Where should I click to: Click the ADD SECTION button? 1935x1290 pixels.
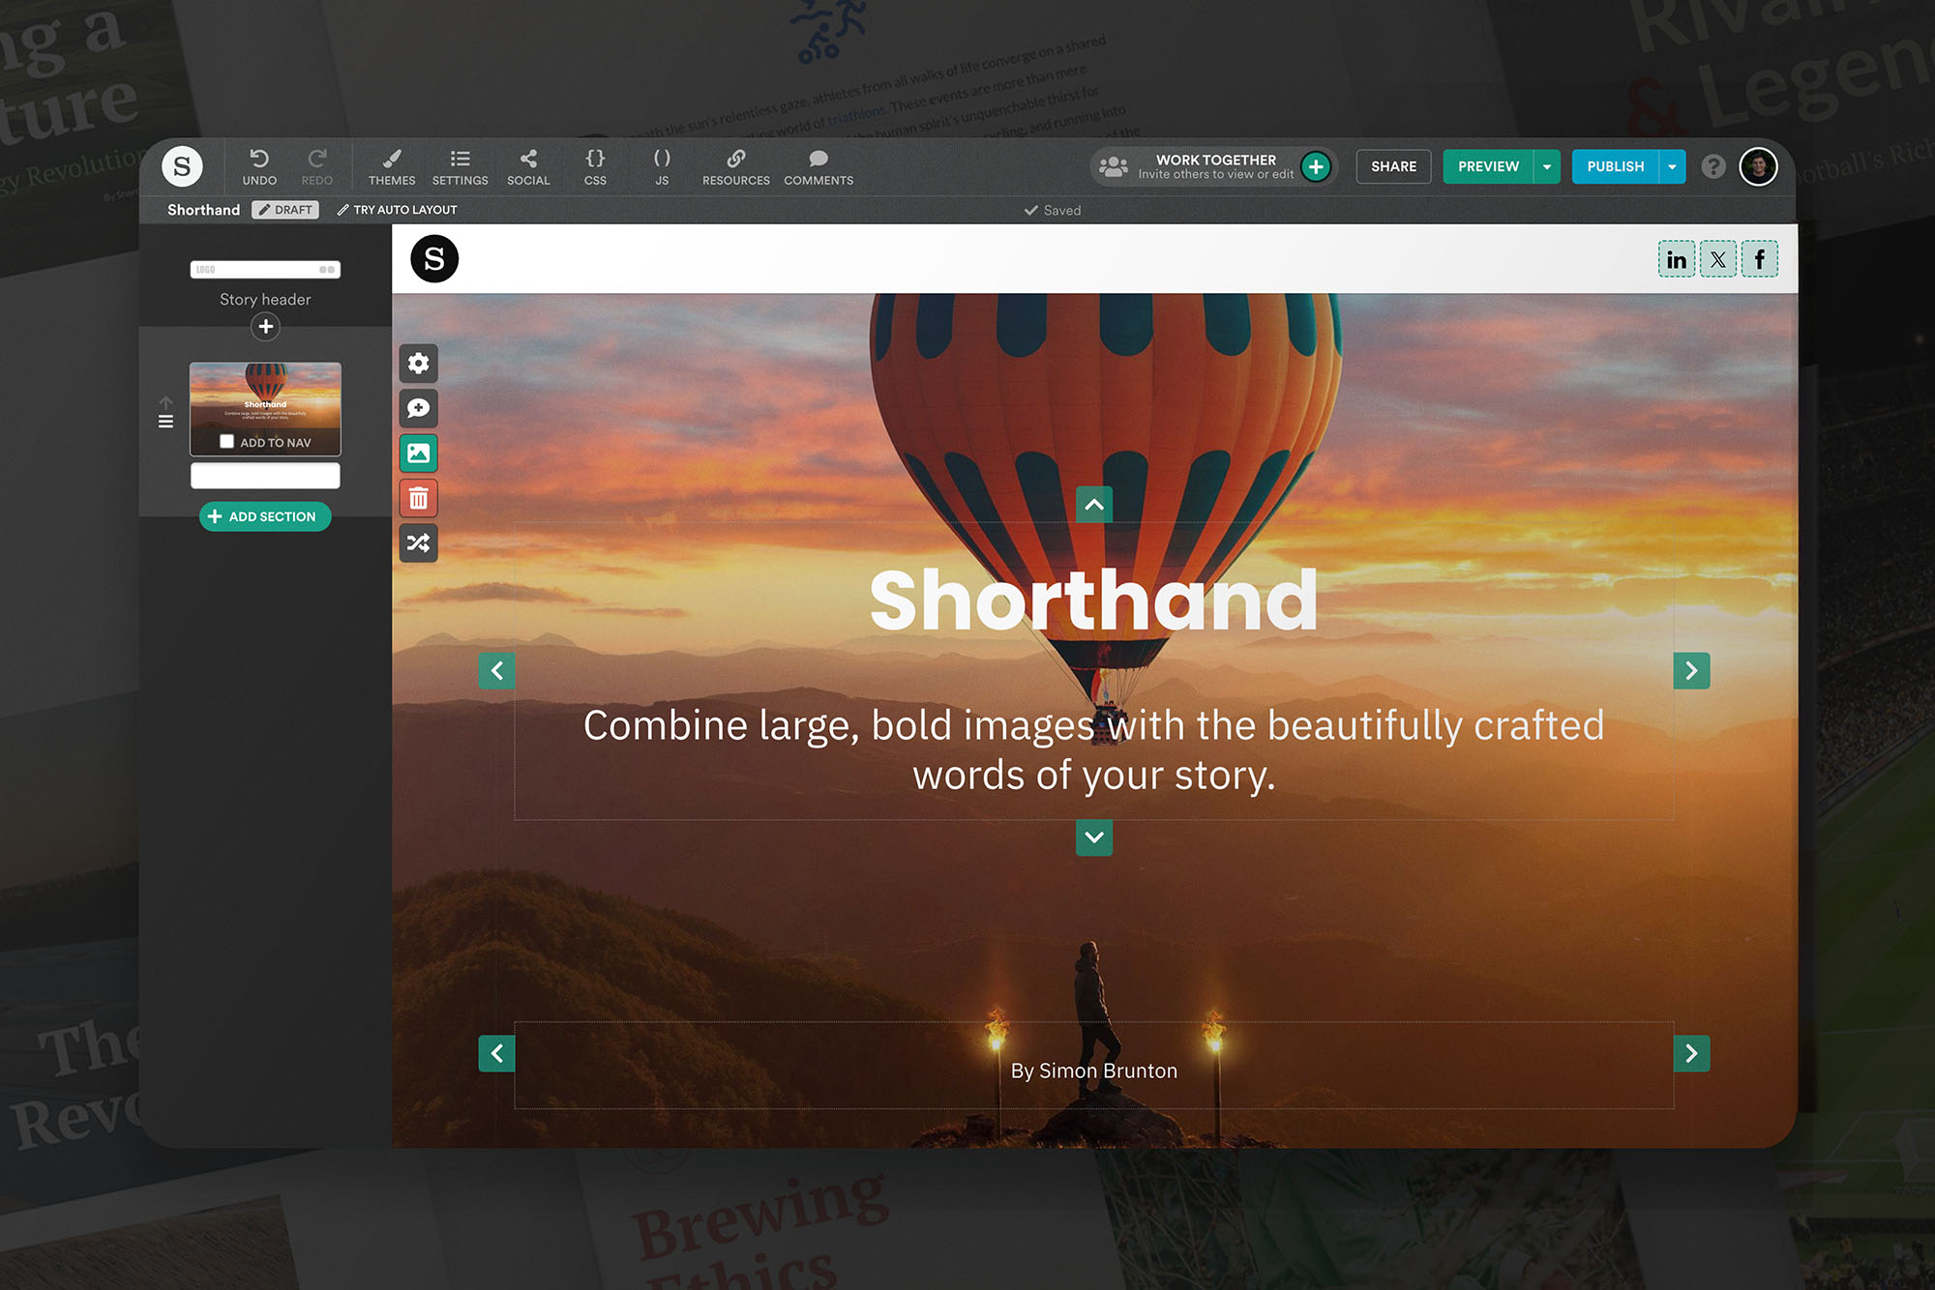[265, 515]
